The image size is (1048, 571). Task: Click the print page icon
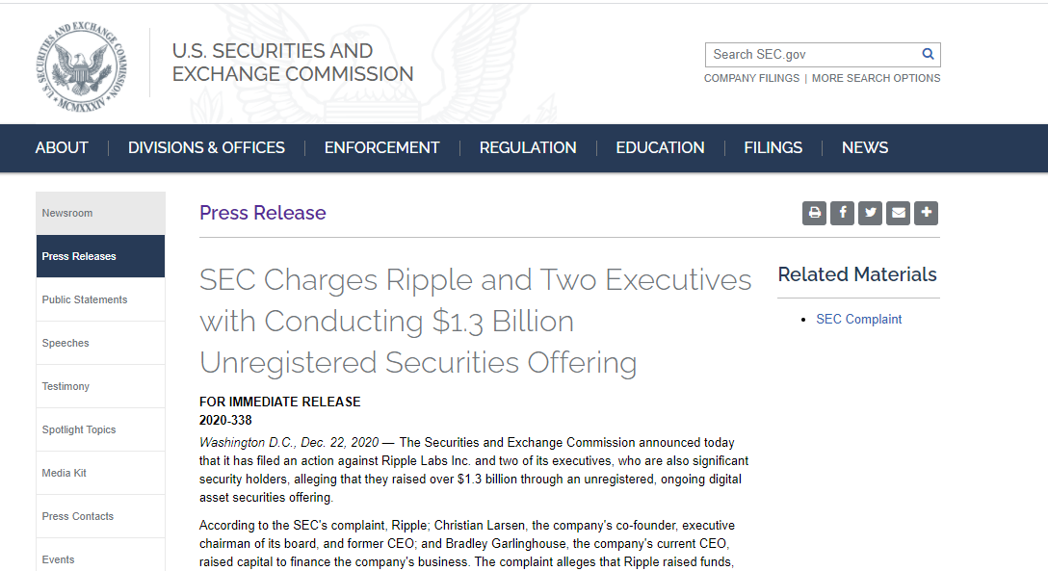tap(814, 213)
